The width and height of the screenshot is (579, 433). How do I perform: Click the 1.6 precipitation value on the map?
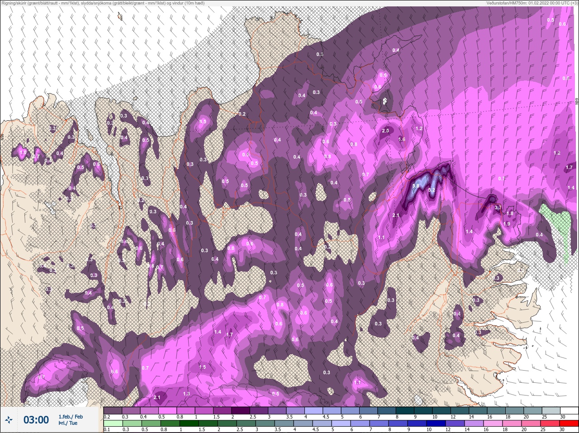click(x=402, y=139)
